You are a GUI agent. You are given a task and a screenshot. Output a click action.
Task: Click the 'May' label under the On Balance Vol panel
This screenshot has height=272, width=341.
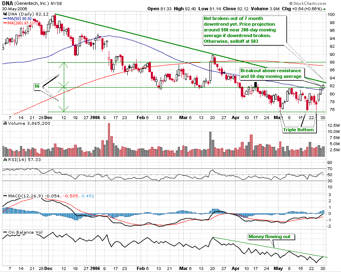(278, 268)
